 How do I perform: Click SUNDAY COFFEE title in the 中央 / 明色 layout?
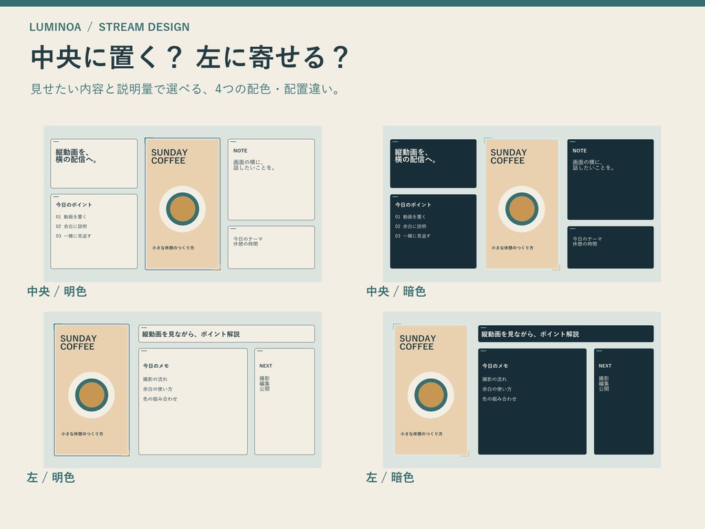point(169,156)
